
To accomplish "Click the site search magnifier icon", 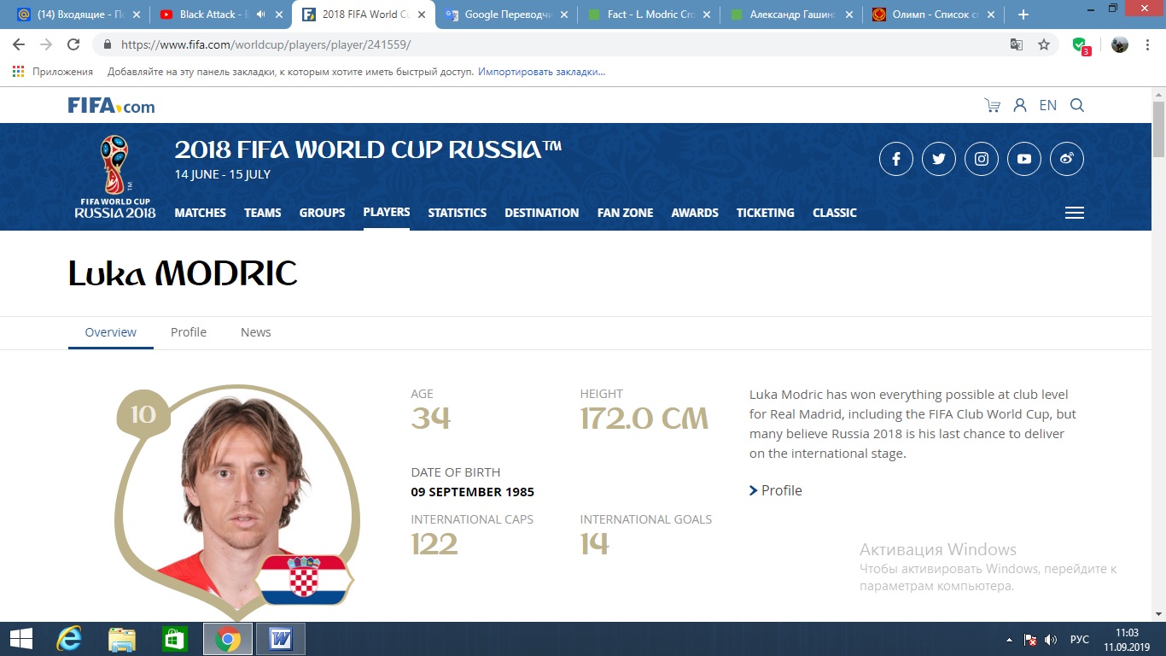I will pyautogui.click(x=1077, y=106).
